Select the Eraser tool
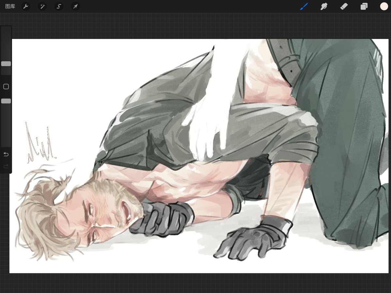The image size is (391, 293). point(344,7)
